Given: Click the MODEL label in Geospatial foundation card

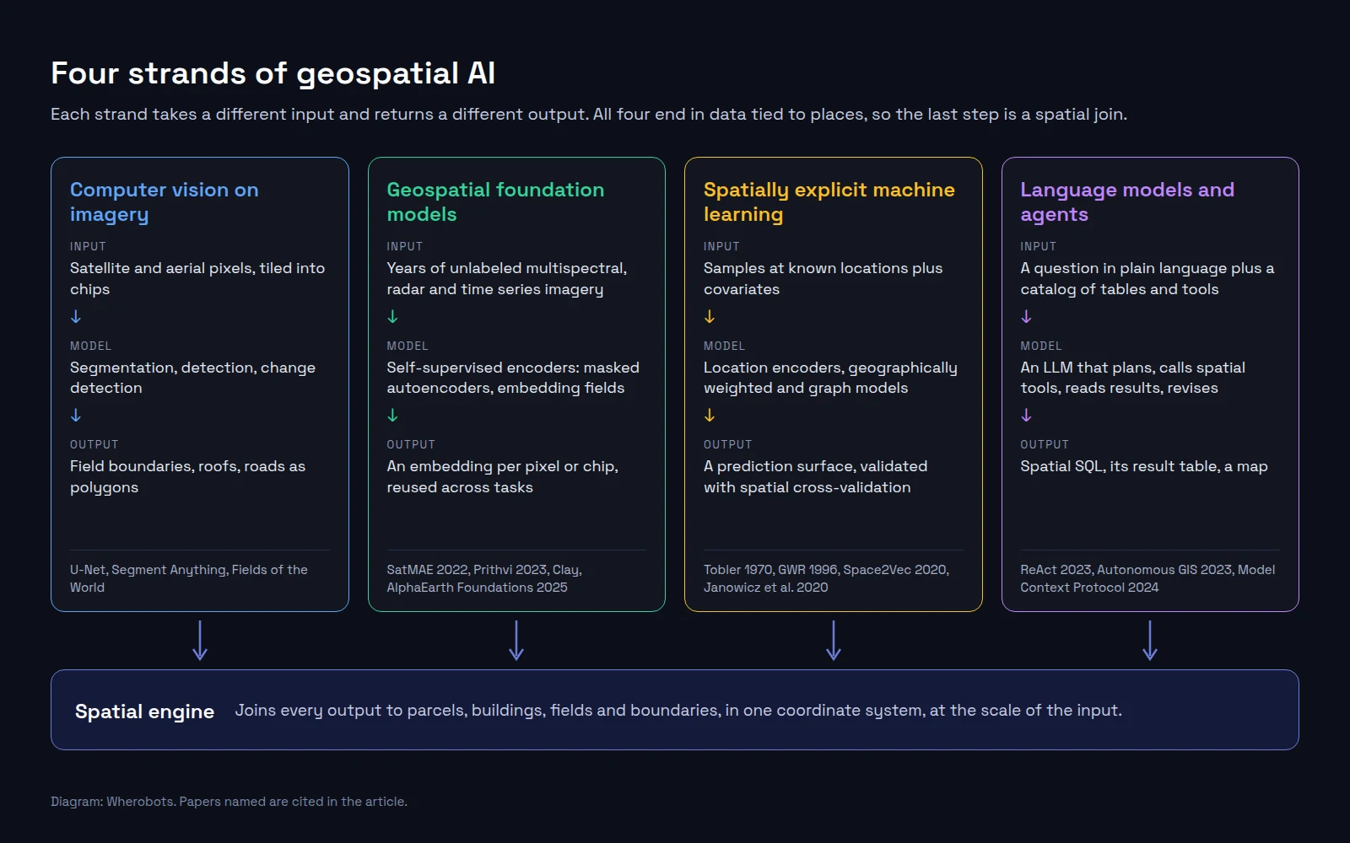Looking at the screenshot, I should click(408, 346).
